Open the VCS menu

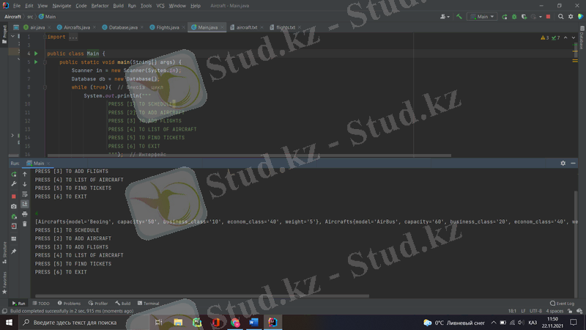tap(160, 6)
